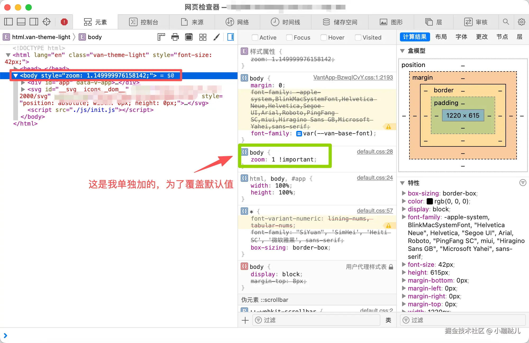Viewport: 529px width, 343px height.
Task: Click the search magnifier icon
Action: 506,22
